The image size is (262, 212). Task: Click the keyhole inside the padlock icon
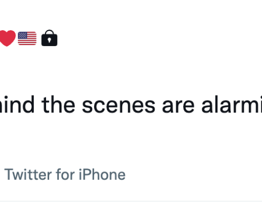click(49, 40)
